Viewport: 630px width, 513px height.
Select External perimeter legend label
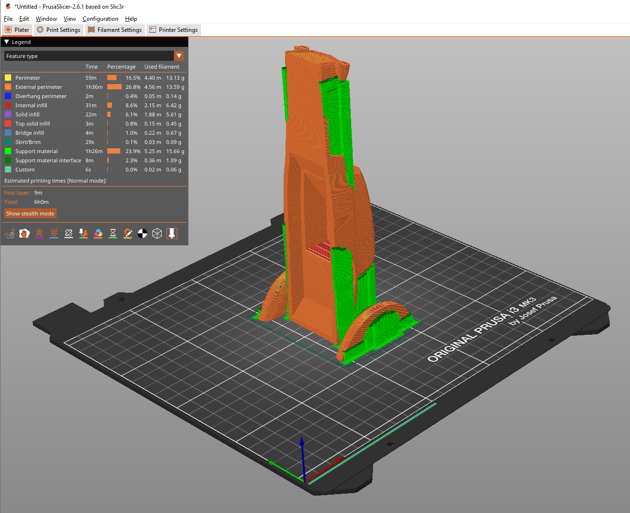[x=39, y=87]
